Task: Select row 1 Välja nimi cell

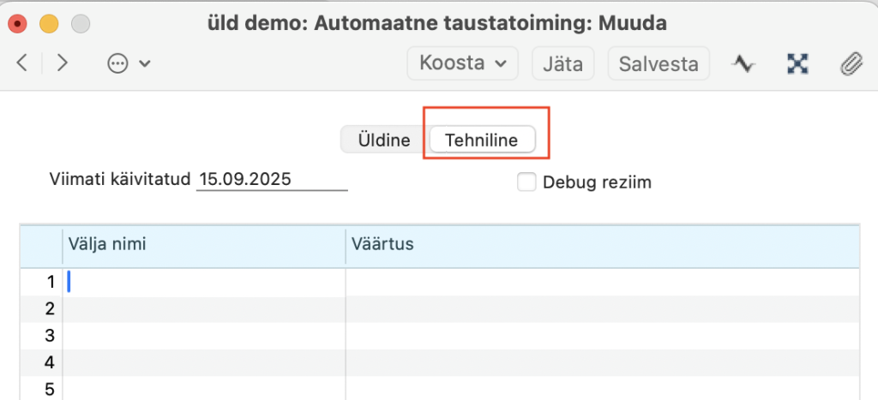Action: (x=202, y=282)
